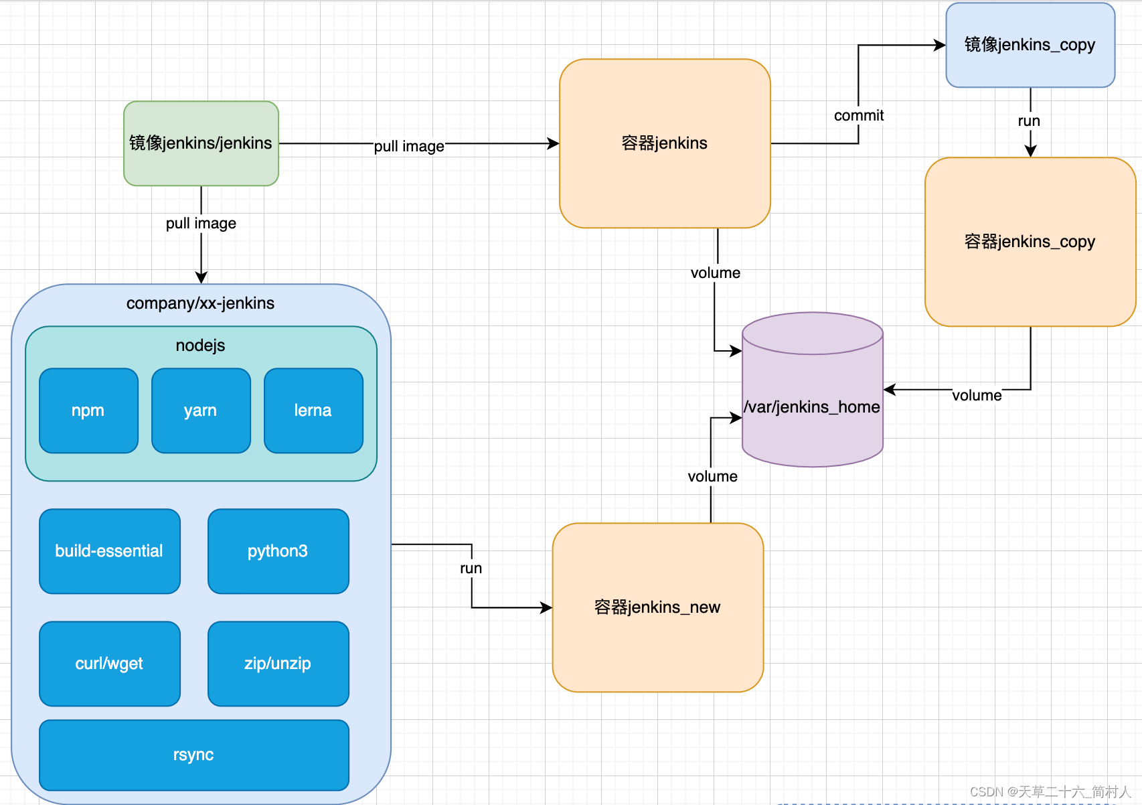Viewport: 1142px width, 805px height.
Task: Select the 容器jenkins_new orange box
Action: click(x=658, y=607)
